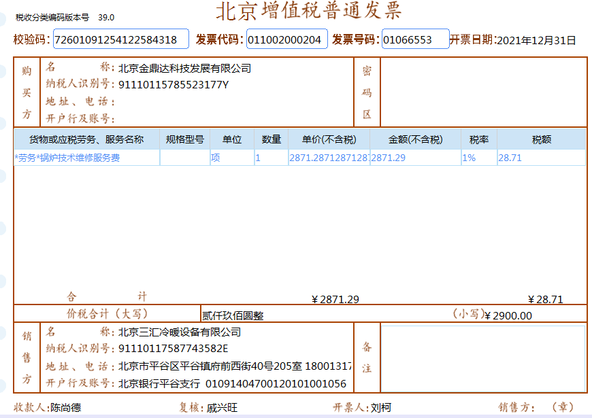
Task: Click inside the 备注 text box
Action: [482, 358]
